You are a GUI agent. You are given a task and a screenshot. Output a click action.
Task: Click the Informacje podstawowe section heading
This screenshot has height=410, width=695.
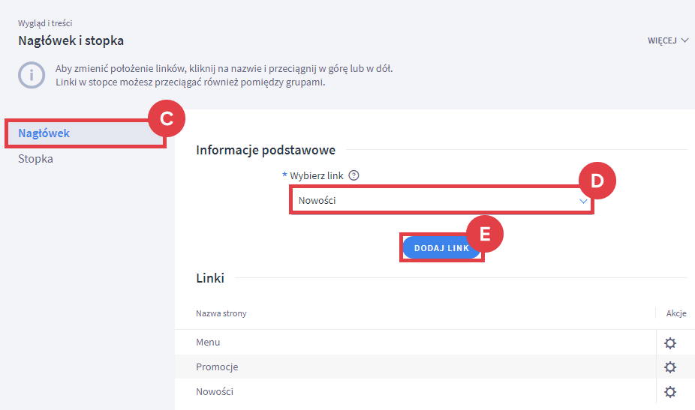266,150
